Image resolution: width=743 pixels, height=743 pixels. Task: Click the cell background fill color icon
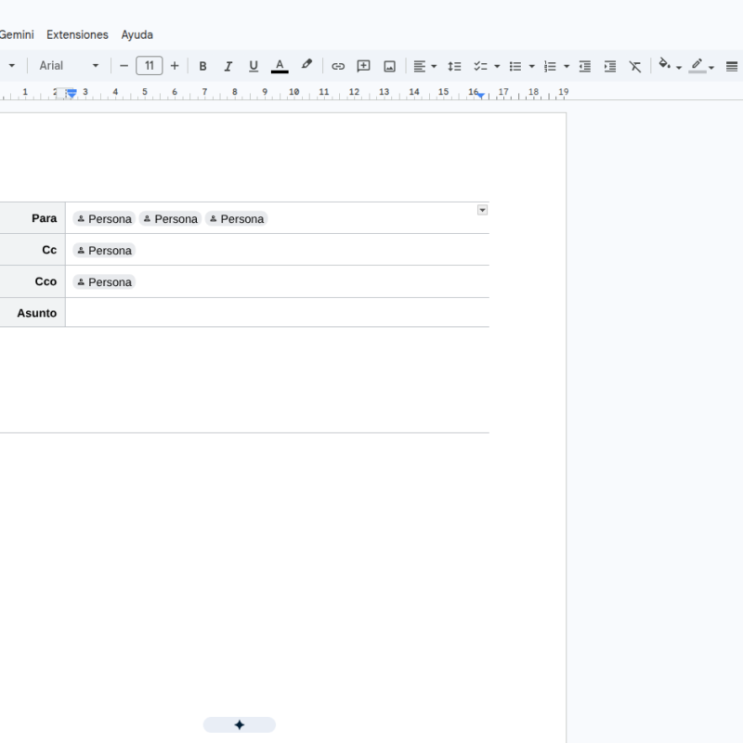pos(664,64)
